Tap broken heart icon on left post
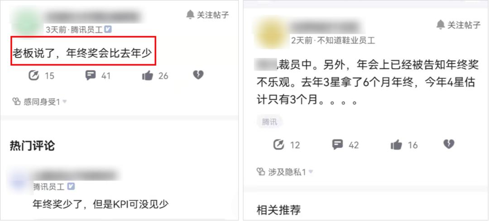 point(198,75)
